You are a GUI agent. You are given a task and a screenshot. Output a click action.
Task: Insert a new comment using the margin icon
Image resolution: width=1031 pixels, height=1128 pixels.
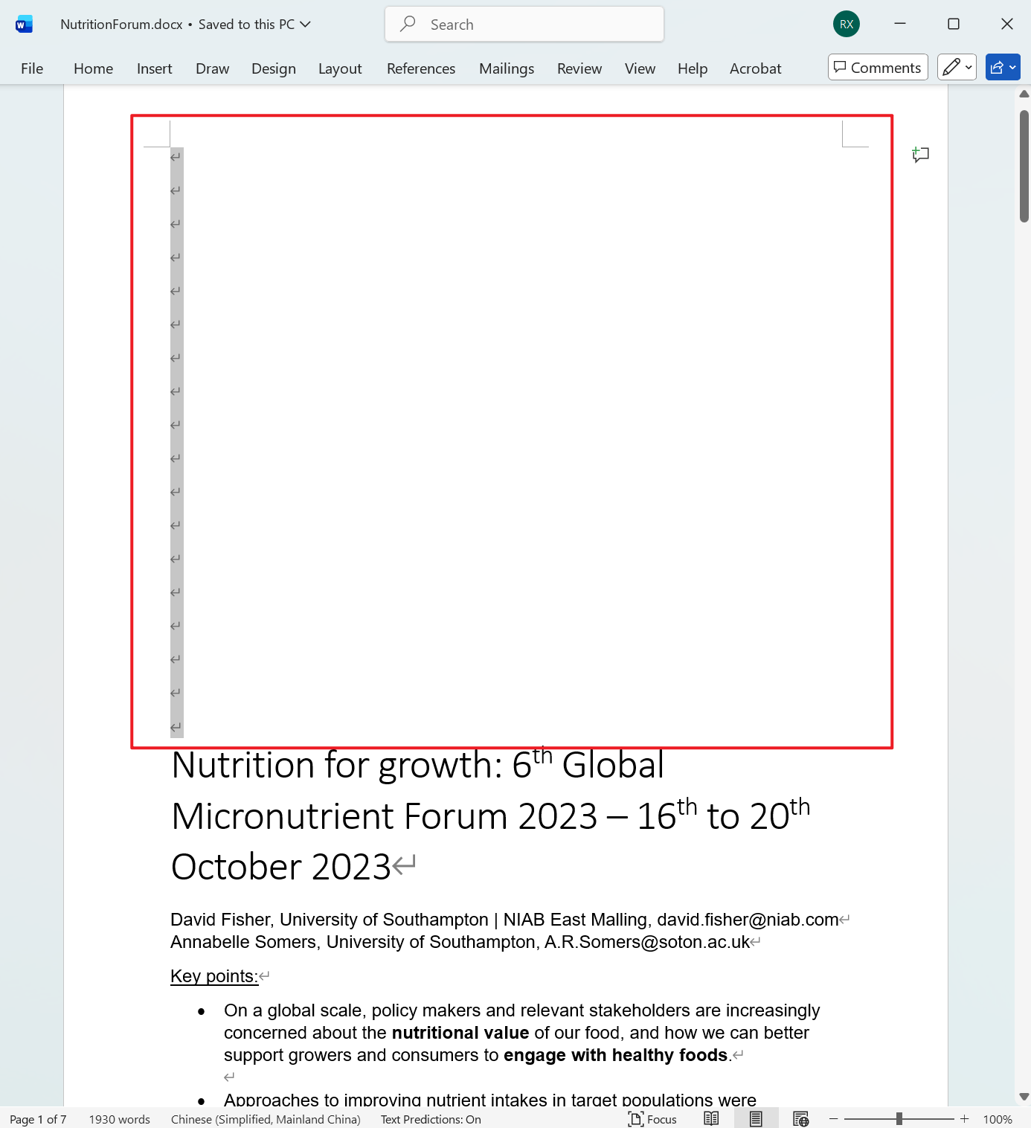[x=920, y=155]
